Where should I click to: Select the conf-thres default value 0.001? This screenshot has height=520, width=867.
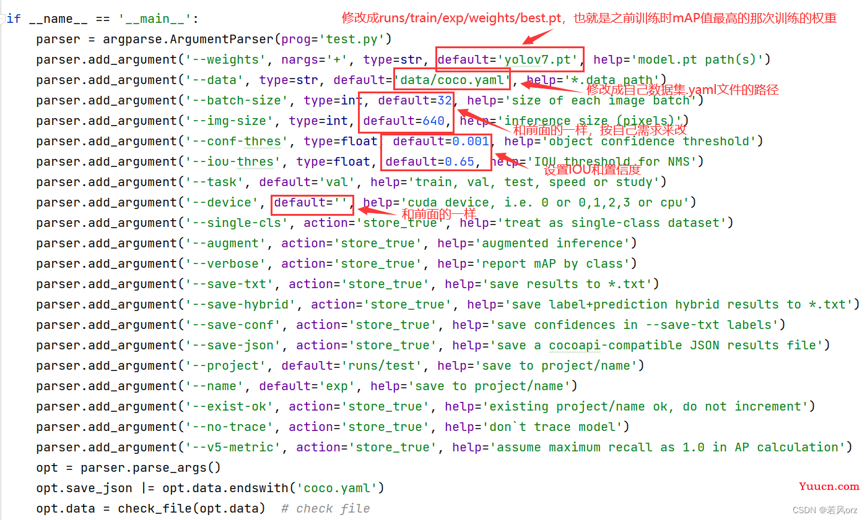(471, 141)
